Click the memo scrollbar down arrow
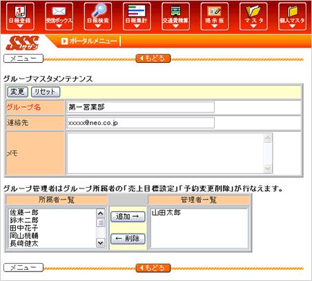 [268, 168]
